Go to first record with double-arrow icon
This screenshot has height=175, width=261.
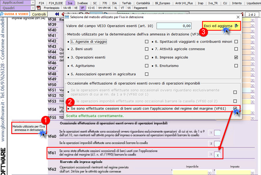click(x=57, y=14)
